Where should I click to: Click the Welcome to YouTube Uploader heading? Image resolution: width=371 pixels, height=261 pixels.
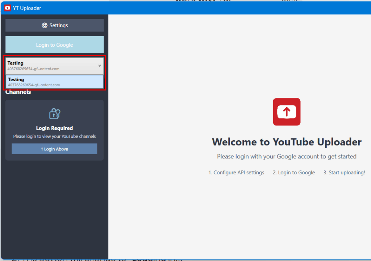click(x=286, y=142)
